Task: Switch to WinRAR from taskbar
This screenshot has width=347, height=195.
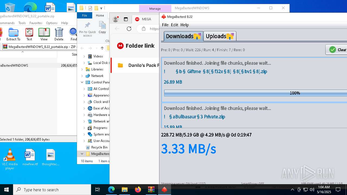Action: pyautogui.click(x=151, y=190)
